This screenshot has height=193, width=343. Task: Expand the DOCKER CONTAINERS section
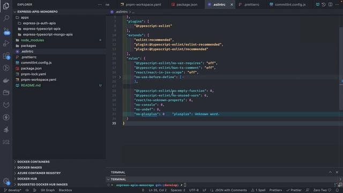pyautogui.click(x=33, y=162)
